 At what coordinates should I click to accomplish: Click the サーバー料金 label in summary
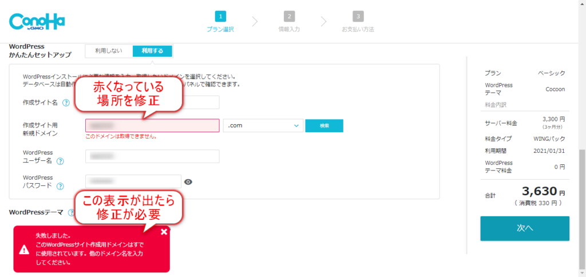click(x=501, y=124)
